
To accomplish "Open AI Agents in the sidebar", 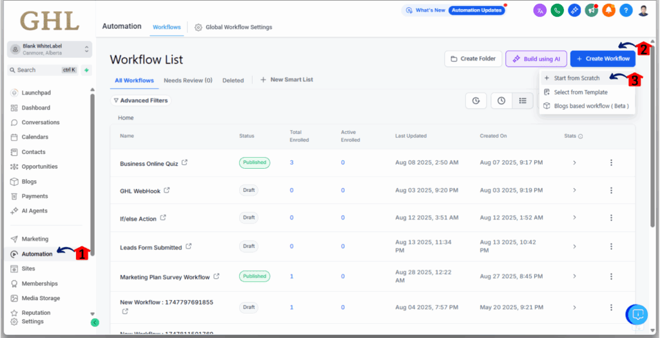I will click(30, 211).
